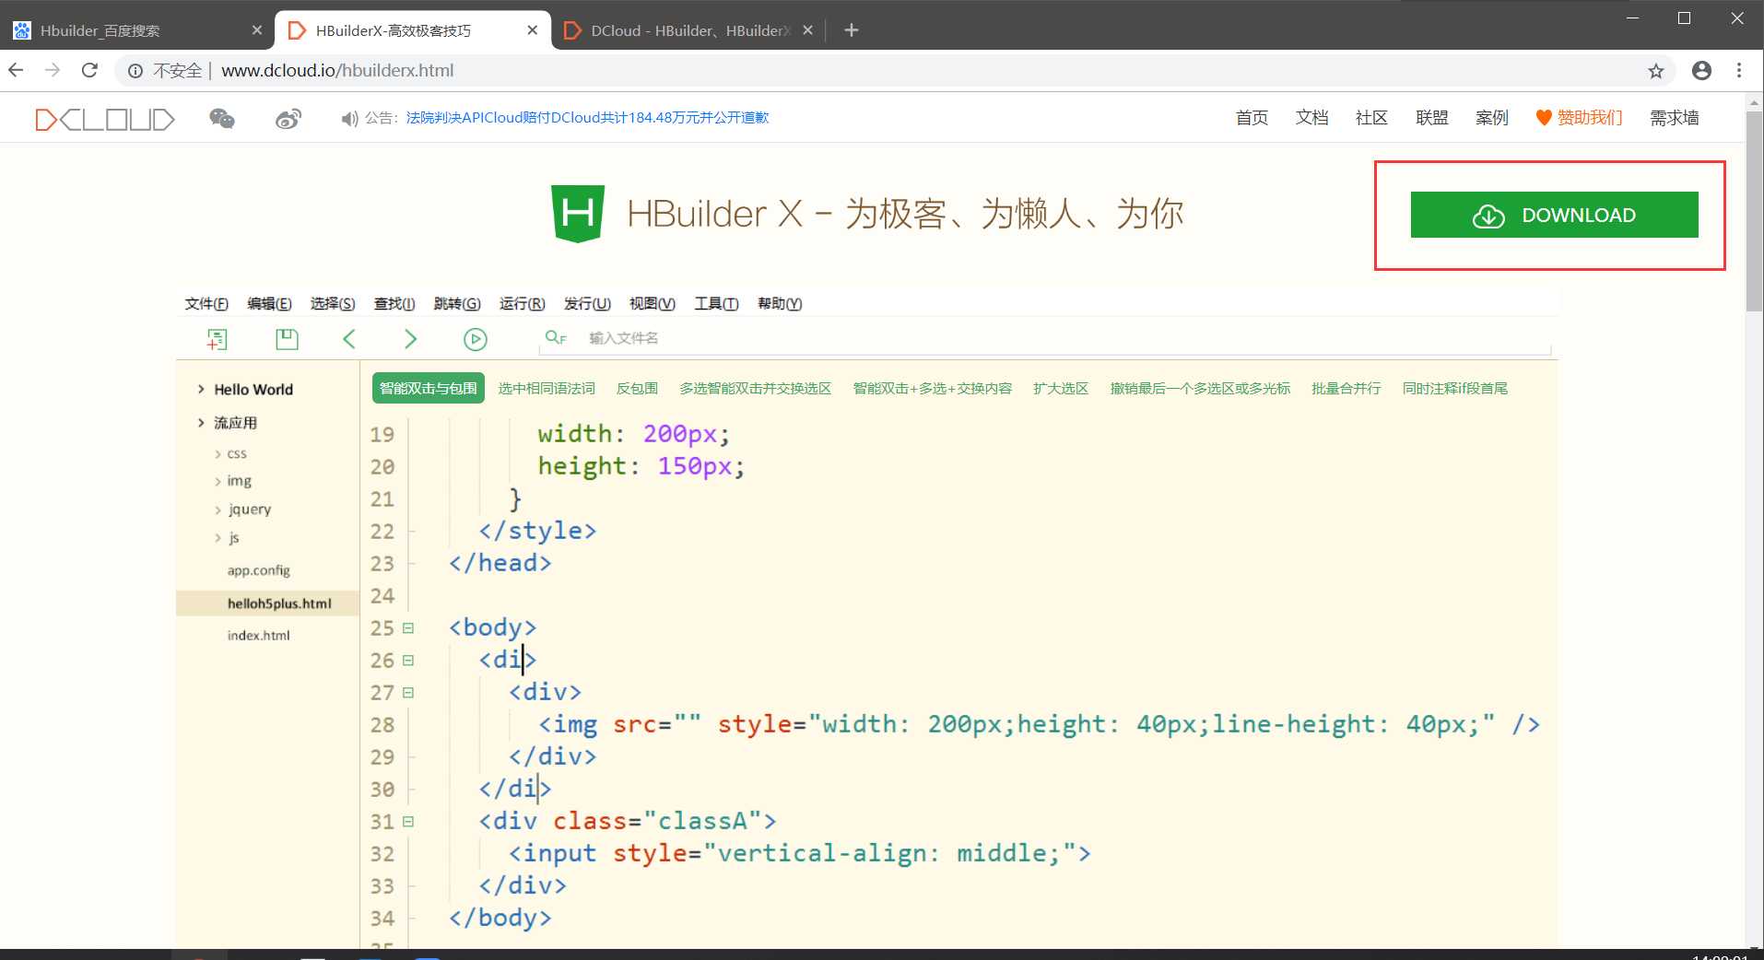Expand the 流应用 project node
This screenshot has height=960, width=1764.
pyautogui.click(x=201, y=423)
